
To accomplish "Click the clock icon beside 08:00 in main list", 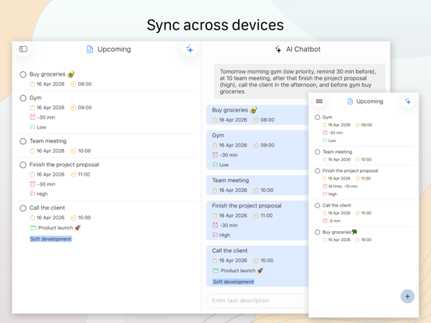I will (x=73, y=84).
